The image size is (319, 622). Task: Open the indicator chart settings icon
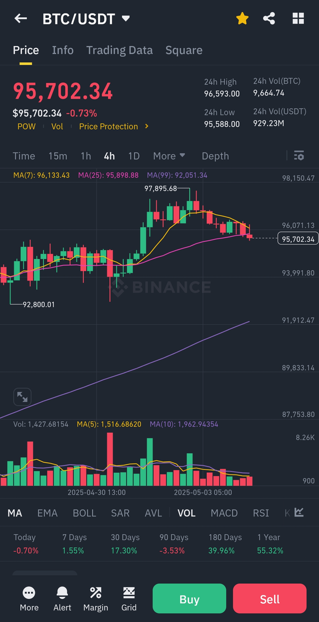(x=299, y=512)
